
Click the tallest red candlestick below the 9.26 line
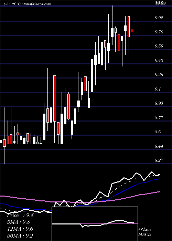tap(55, 98)
